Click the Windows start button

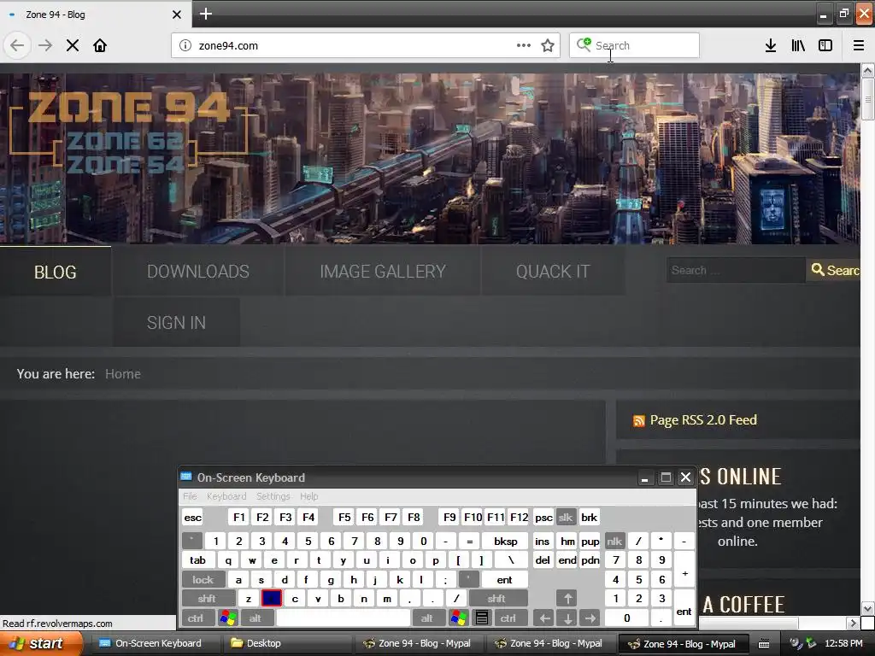pyautogui.click(x=40, y=643)
